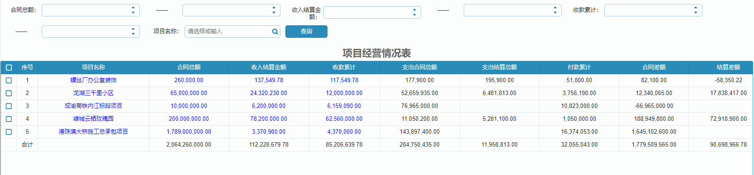Click the 177,900.00 expense contract cell

pos(419,80)
